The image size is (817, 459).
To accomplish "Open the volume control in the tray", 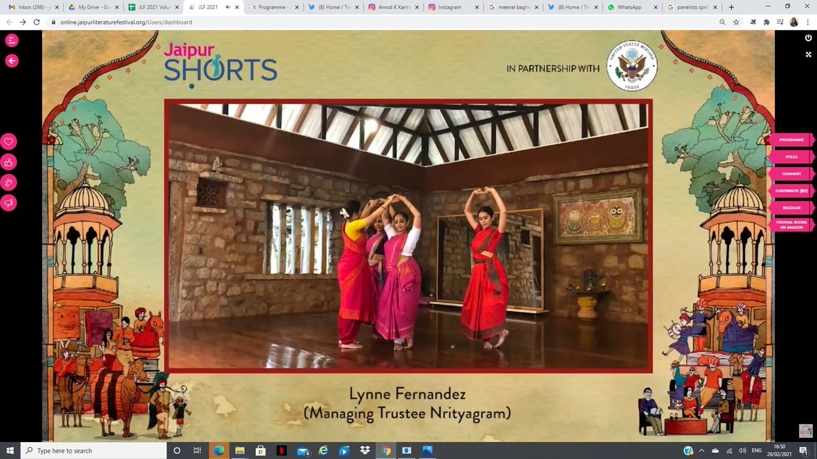I will [x=742, y=450].
